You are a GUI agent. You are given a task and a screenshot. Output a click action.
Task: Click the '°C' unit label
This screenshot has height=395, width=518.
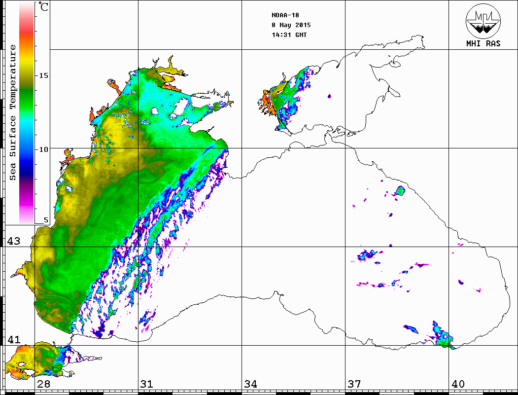click(43, 6)
